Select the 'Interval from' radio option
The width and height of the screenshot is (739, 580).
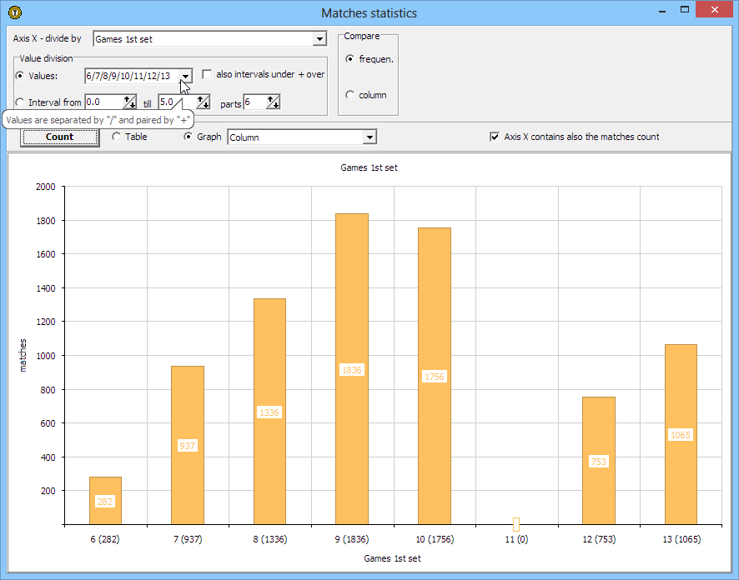click(20, 102)
